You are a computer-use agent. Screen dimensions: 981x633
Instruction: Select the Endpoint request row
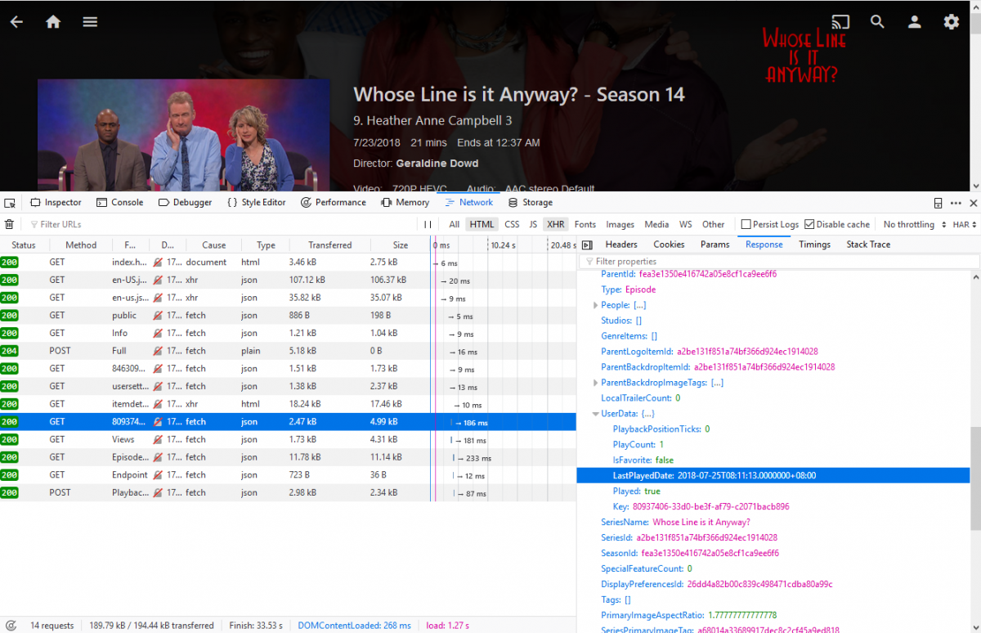coord(288,475)
